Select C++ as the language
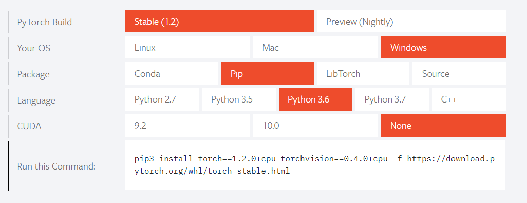Screen dimensions: 527x203 click(468, 99)
